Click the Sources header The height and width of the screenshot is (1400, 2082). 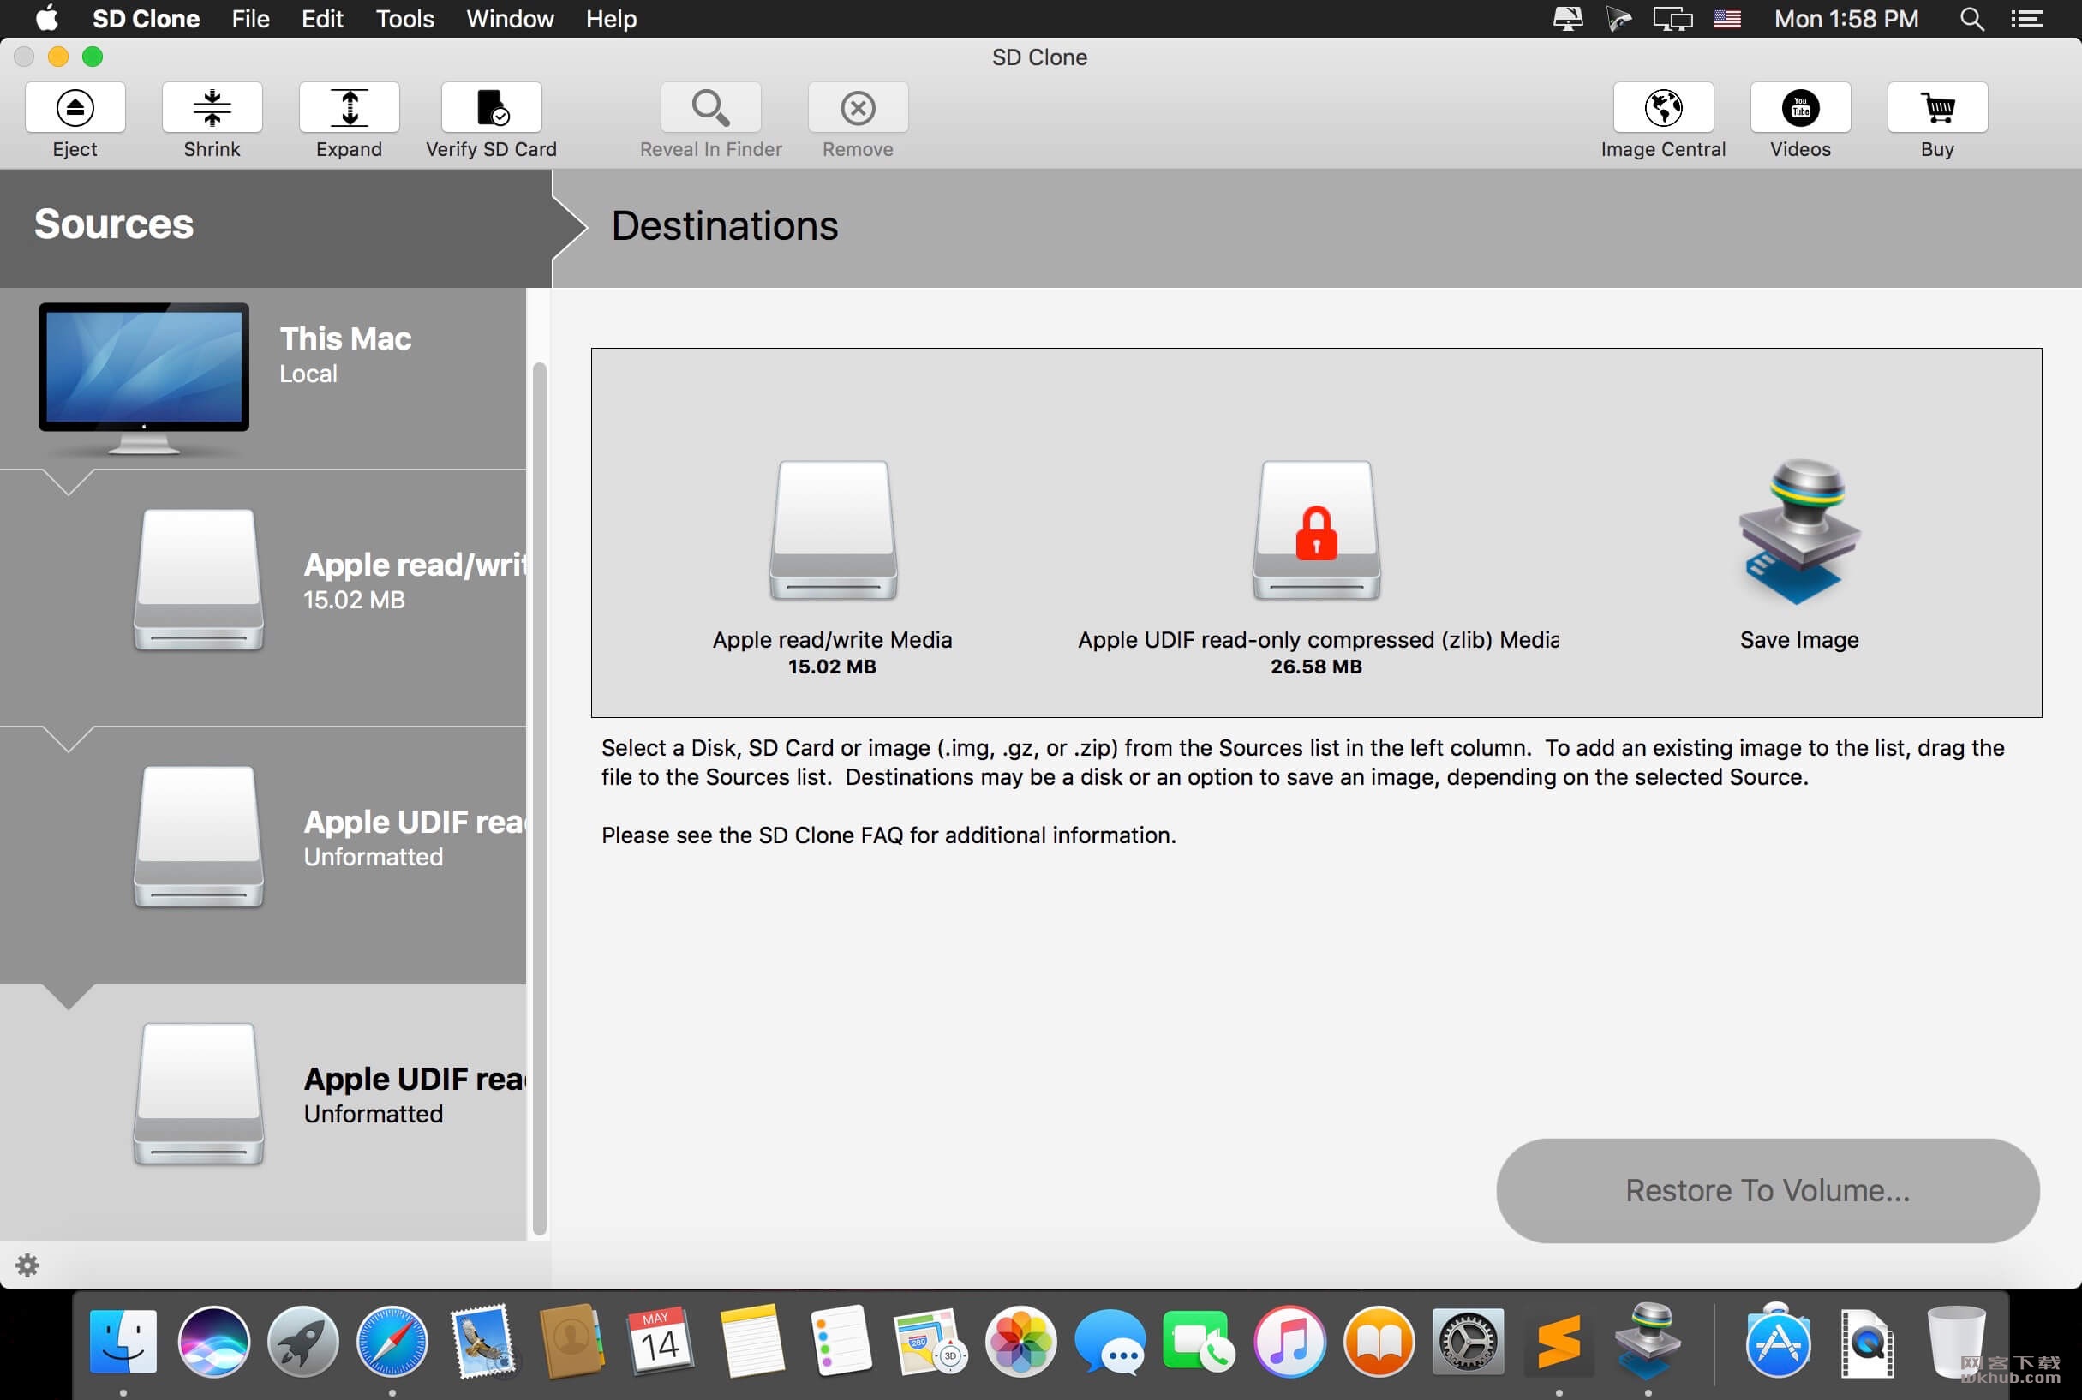[113, 224]
